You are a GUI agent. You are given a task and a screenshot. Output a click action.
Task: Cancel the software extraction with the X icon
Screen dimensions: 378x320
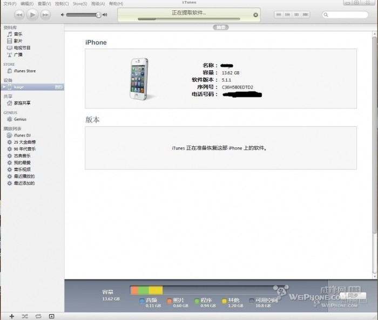click(x=255, y=16)
